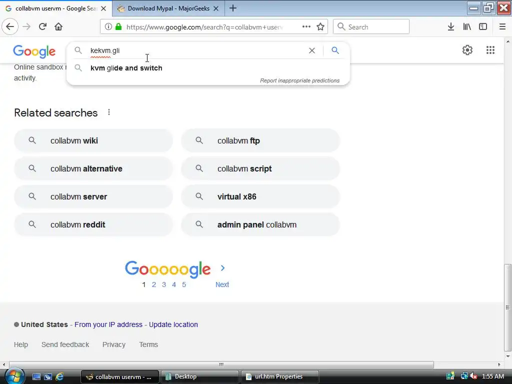Open Google settings gear
This screenshot has height=384, width=512.
467,50
